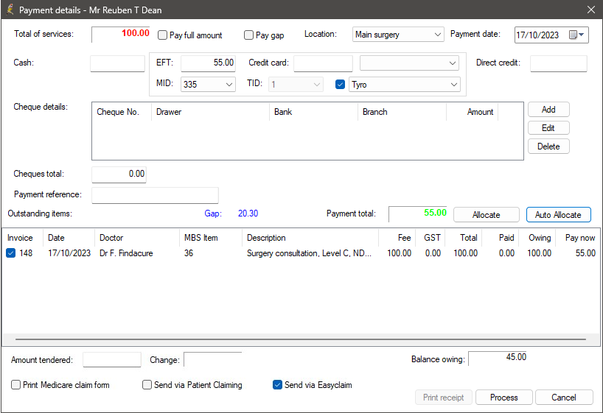The image size is (603, 413).
Task: Deselect invoice 148 checkbox
Action: pos(11,253)
